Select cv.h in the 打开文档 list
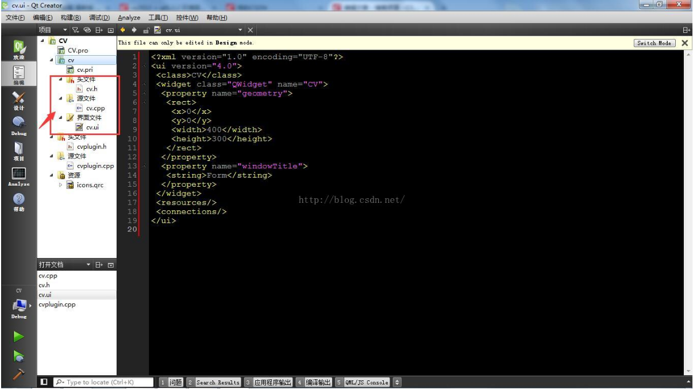Viewport: 693px width, 389px height. 44,285
